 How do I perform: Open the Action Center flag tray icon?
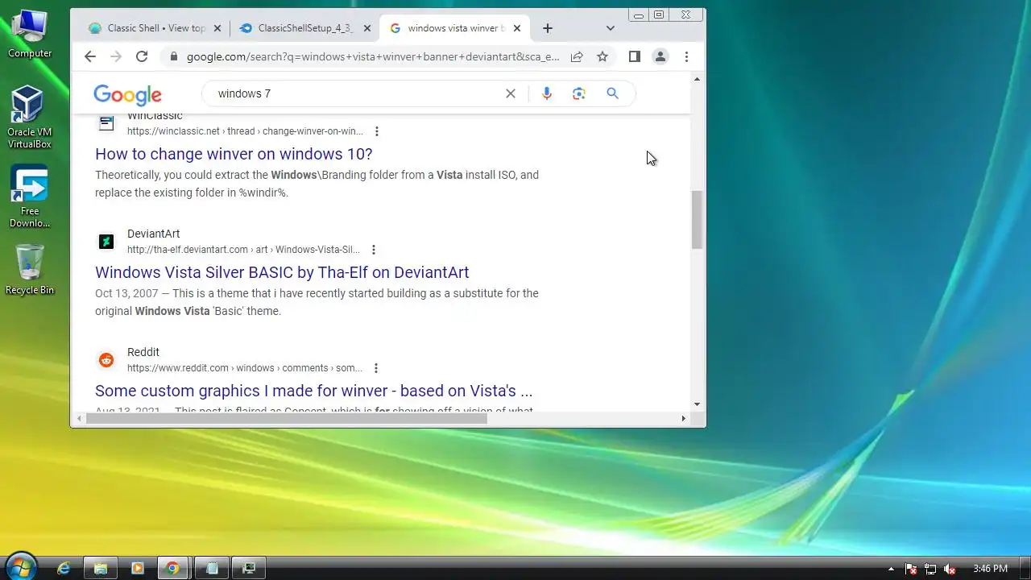point(911,569)
